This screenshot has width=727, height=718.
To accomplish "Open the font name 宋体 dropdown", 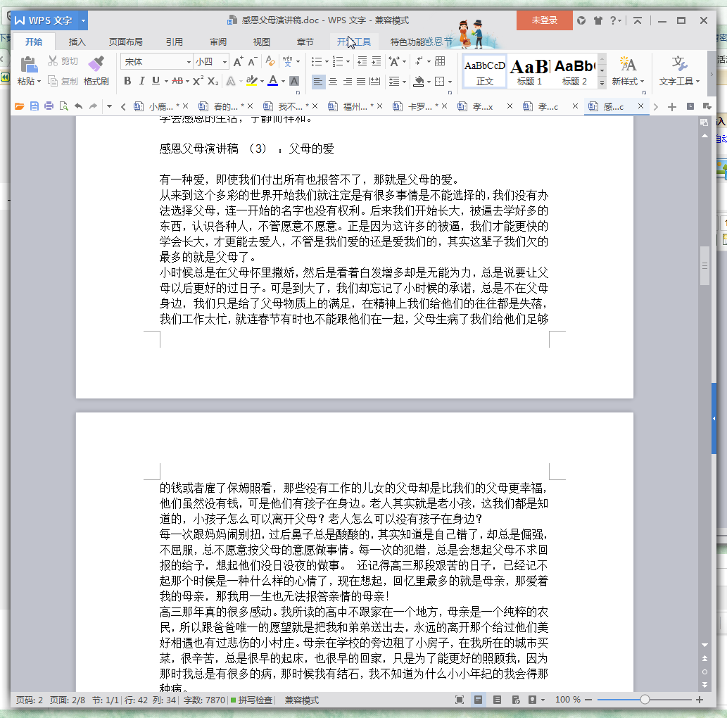I will point(189,62).
